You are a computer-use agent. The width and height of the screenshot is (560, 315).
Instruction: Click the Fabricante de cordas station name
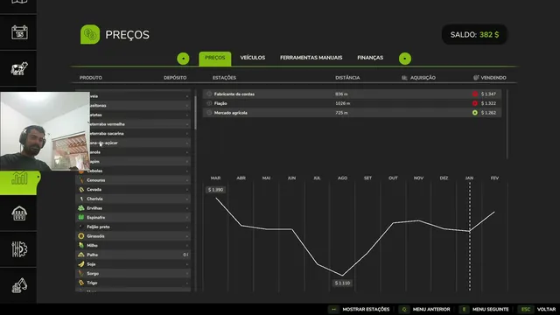click(234, 94)
